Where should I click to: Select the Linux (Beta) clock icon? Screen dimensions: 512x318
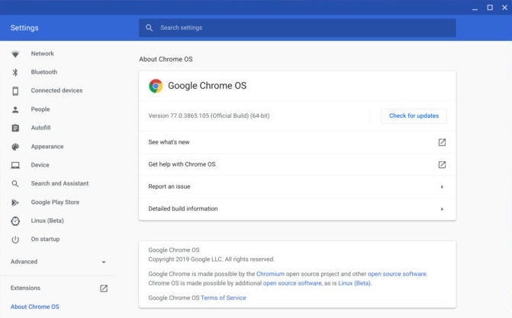coord(15,221)
